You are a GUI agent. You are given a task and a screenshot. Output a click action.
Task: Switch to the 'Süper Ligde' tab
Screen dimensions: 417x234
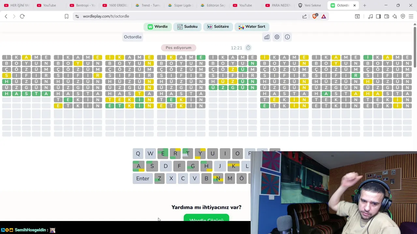coord(180,5)
